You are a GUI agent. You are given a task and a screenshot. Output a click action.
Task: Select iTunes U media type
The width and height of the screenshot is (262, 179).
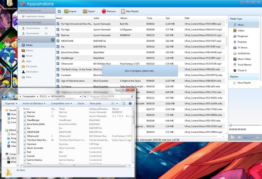pyautogui.click(x=242, y=71)
